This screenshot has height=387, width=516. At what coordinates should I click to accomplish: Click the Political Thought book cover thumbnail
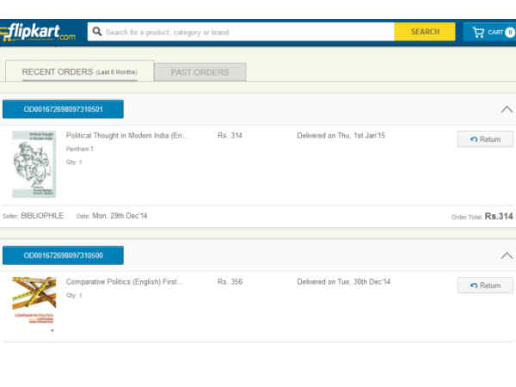(34, 164)
